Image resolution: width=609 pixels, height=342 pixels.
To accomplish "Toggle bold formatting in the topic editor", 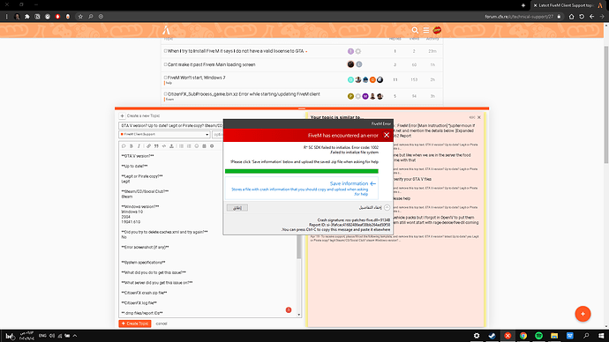I will pos(132,146).
